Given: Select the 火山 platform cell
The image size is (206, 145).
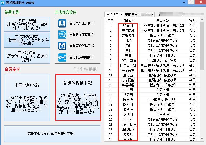Looking at the screenshot, I should coord(128,45).
